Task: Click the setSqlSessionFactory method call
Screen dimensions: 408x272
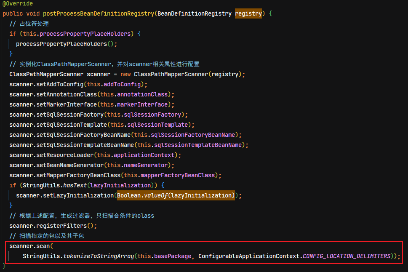Action: click(x=70, y=115)
